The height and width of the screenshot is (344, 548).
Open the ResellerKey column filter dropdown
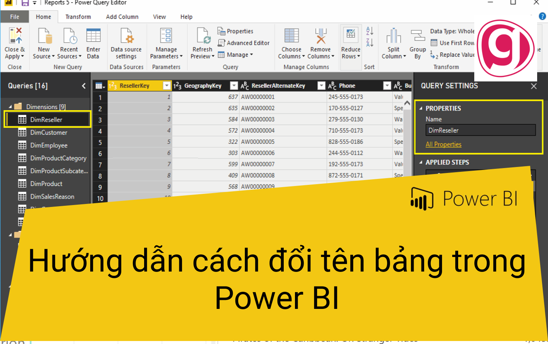point(167,86)
